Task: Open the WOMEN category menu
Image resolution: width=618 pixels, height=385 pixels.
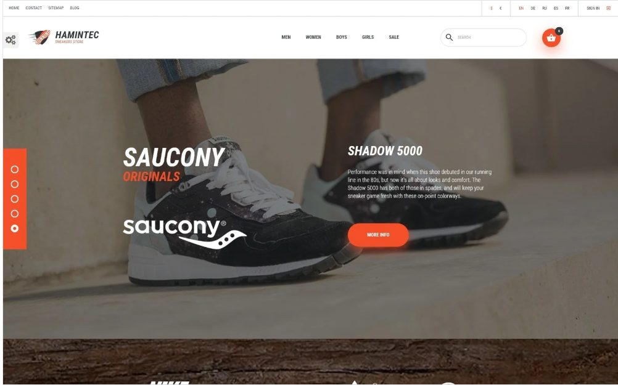Action: tap(313, 37)
